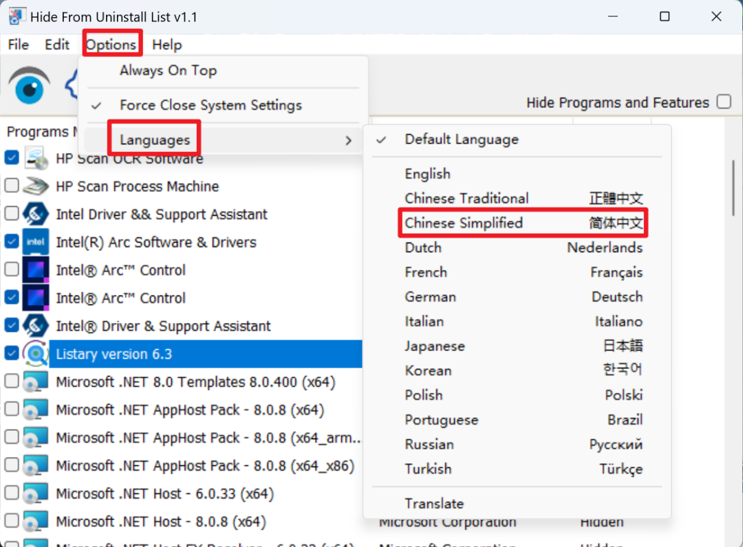Expand the Languages submenu arrow
743x547 pixels.
click(348, 141)
